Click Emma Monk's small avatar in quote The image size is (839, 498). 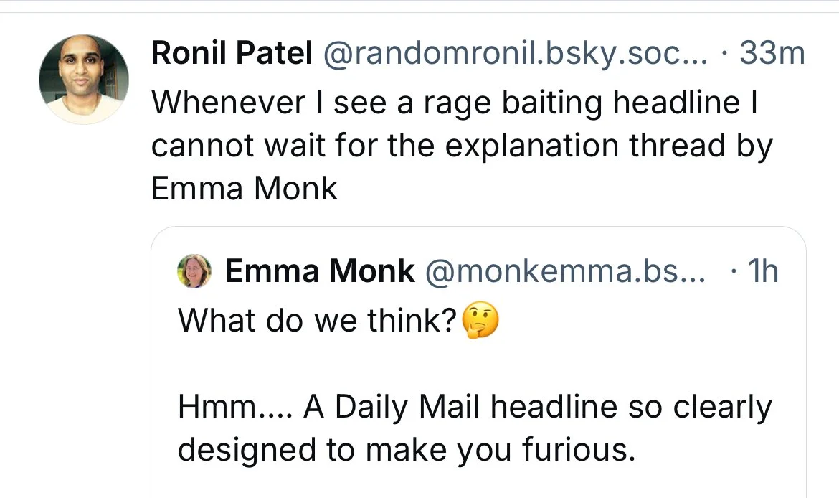[x=194, y=271]
